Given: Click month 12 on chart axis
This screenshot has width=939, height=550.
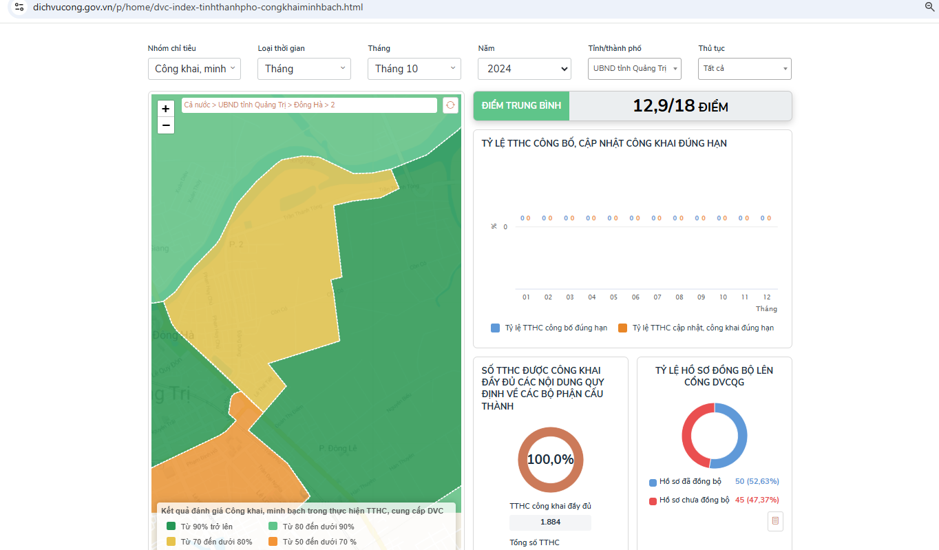Looking at the screenshot, I should 766,297.
